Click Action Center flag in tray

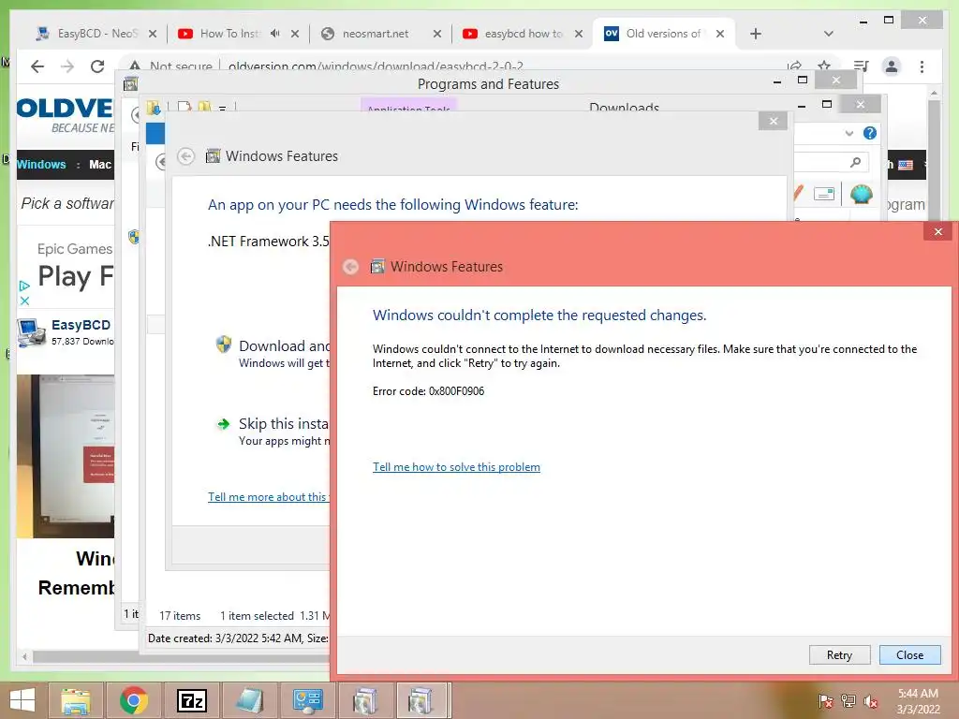click(825, 700)
